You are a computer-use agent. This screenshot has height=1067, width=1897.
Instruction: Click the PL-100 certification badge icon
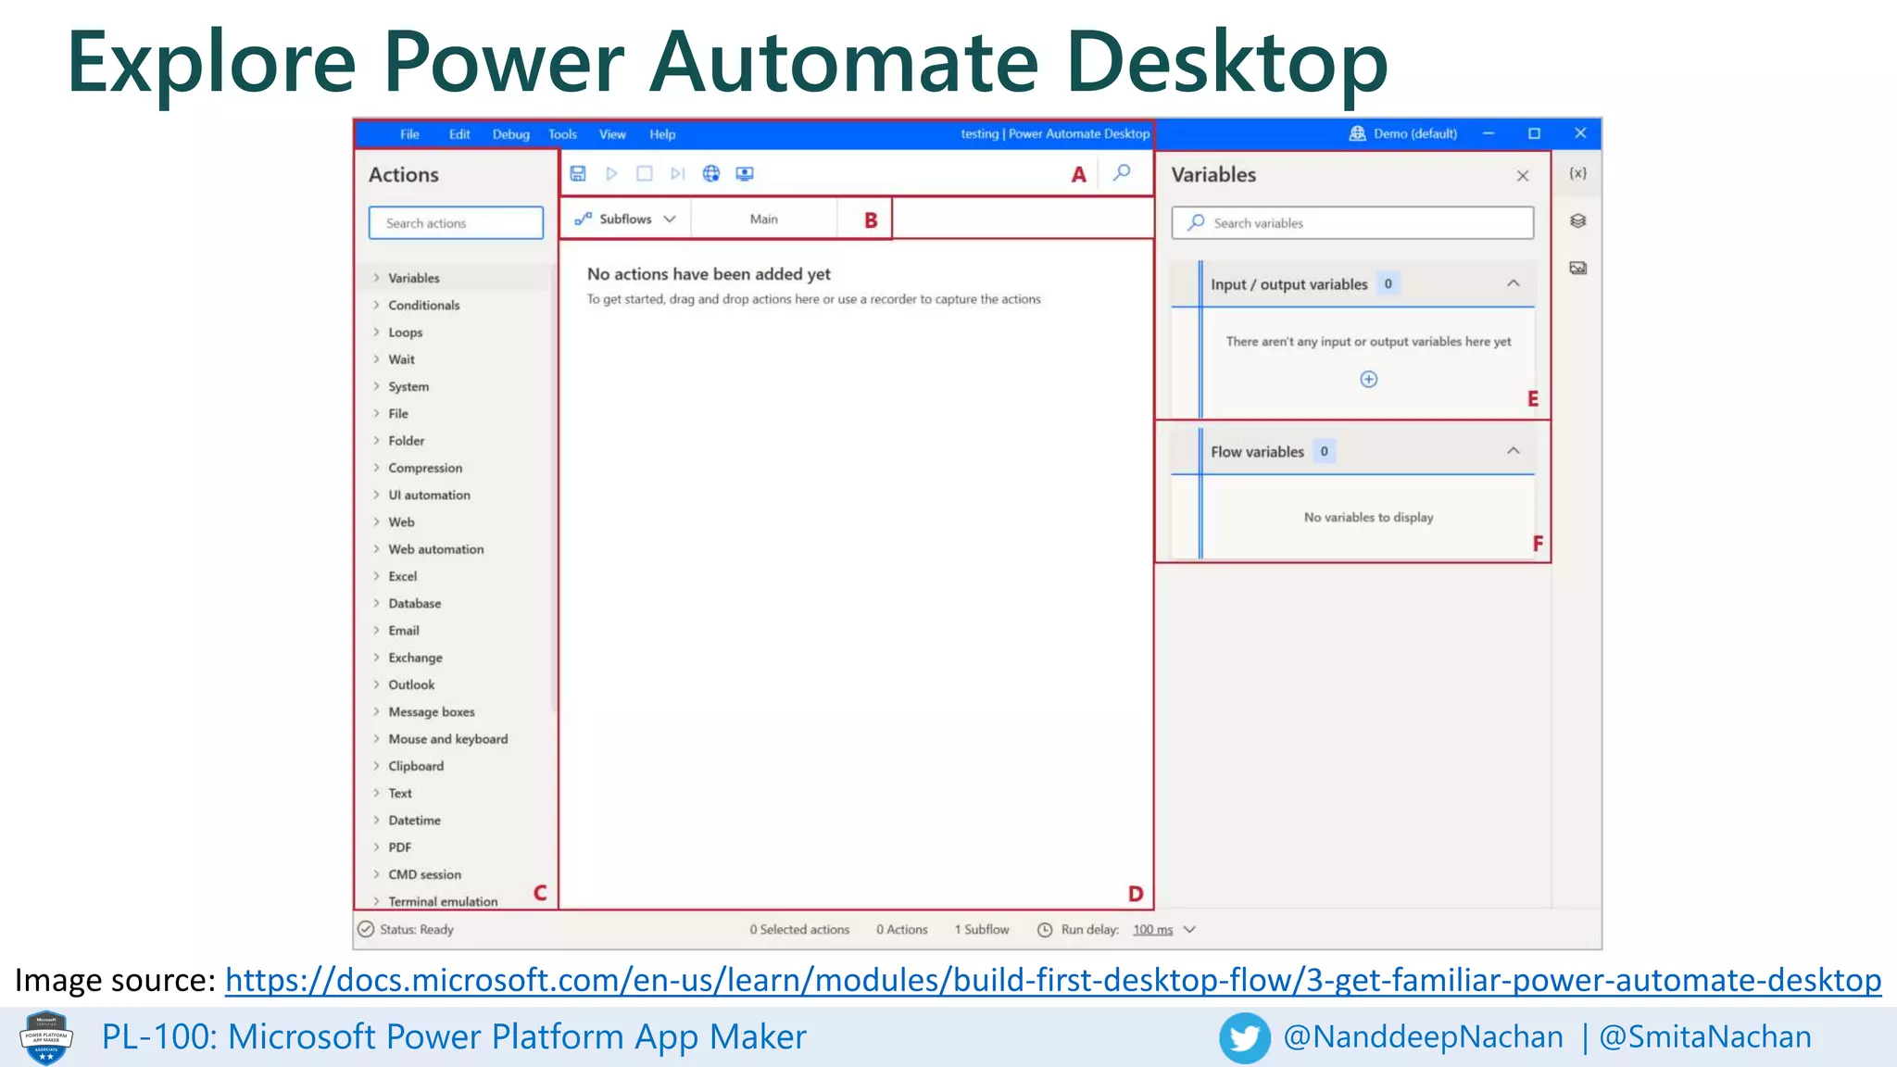[46, 1037]
